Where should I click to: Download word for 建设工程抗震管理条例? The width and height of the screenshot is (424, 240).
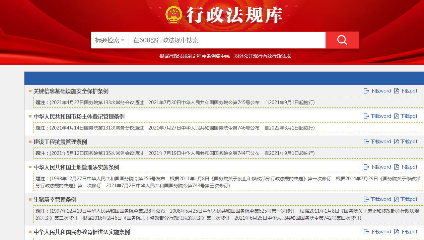coord(377,142)
